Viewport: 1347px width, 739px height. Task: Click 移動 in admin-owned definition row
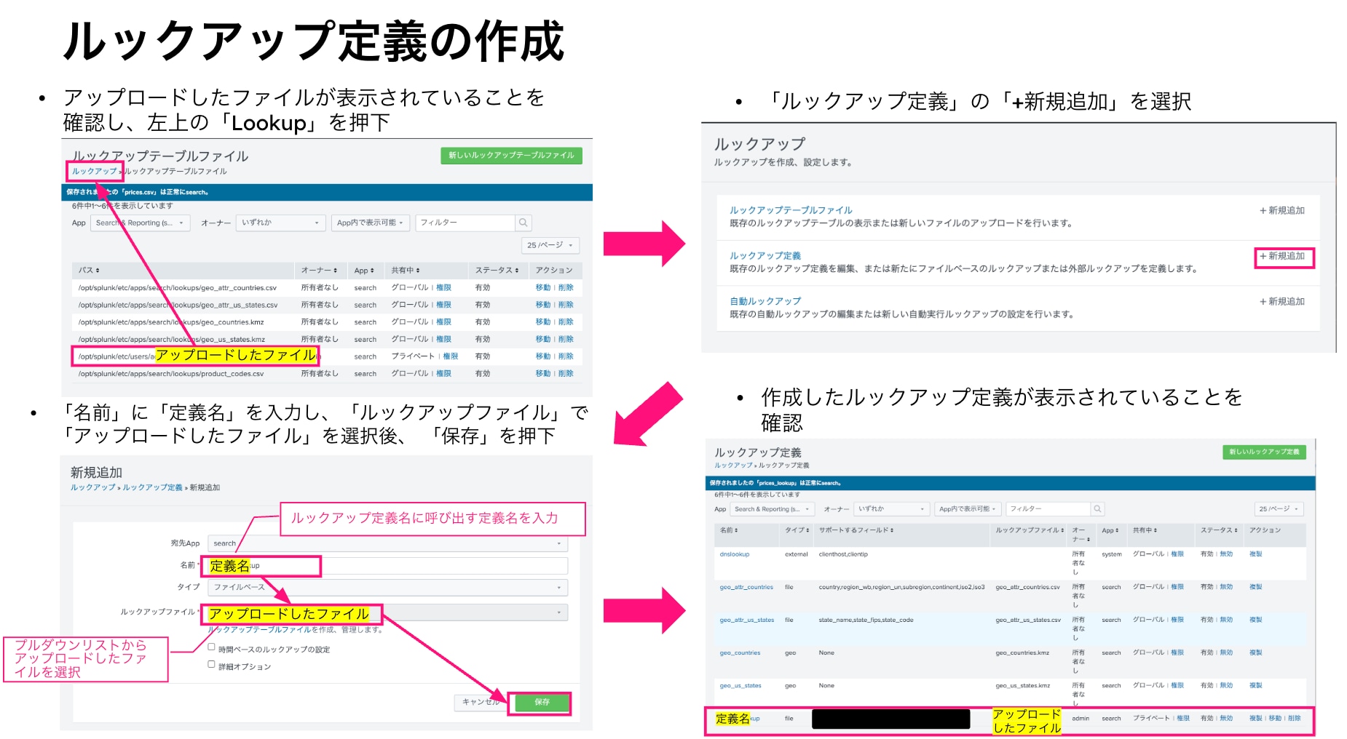coord(1275,718)
